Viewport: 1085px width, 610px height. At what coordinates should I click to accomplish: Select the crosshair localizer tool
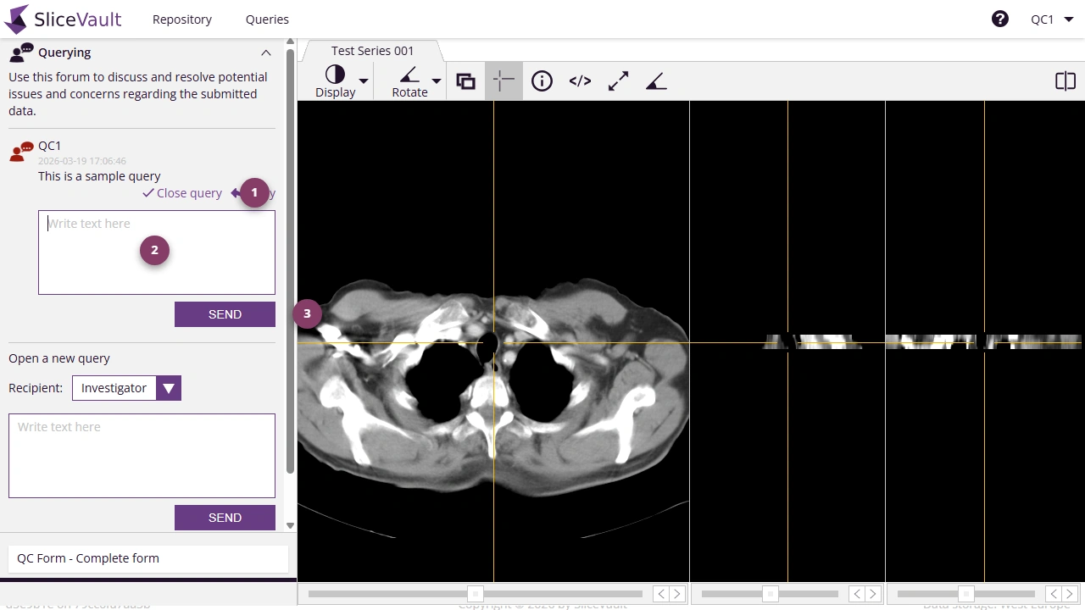(504, 80)
